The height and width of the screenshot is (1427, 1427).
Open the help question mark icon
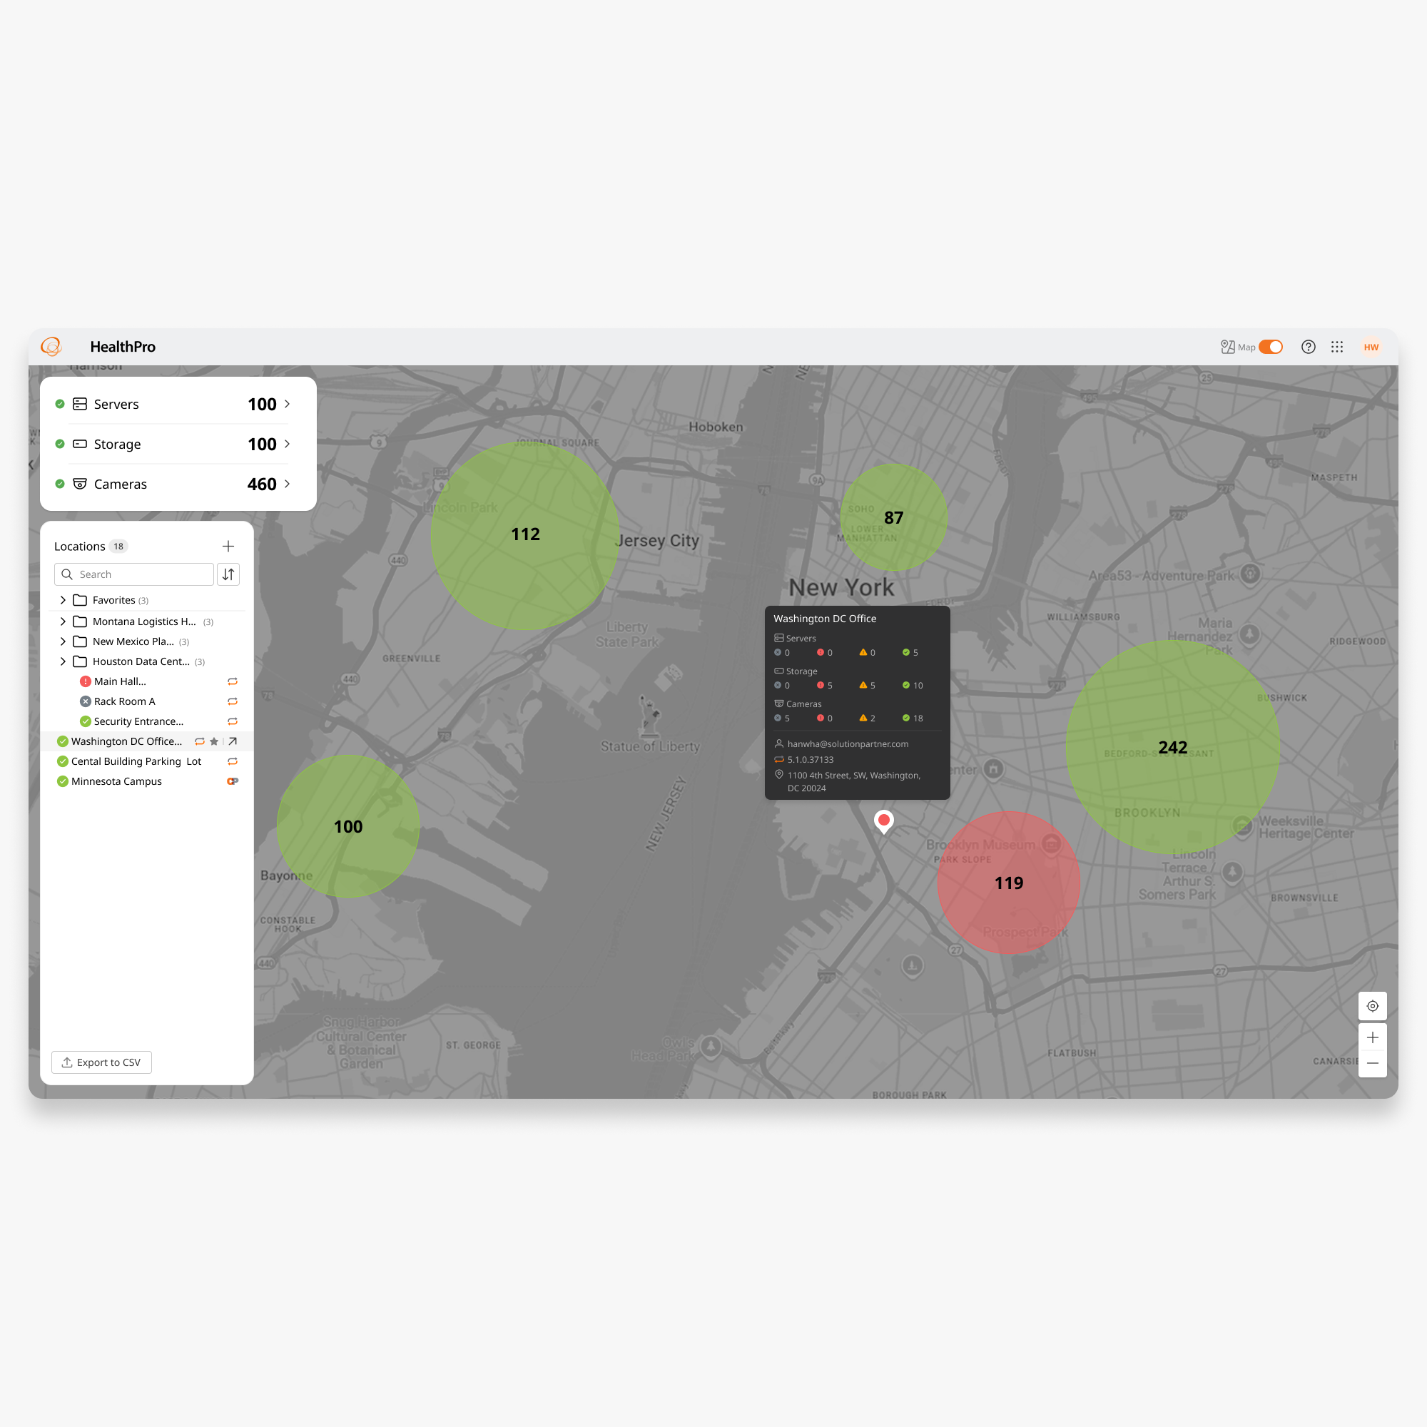click(1308, 347)
